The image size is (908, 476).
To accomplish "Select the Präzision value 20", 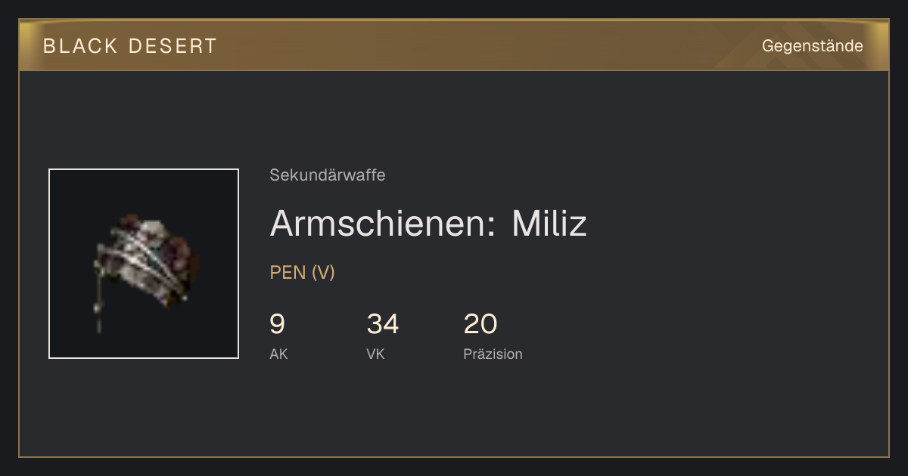I will (480, 324).
